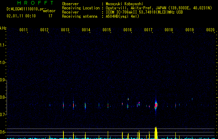Click time marker 0018
This screenshot has width=218, height=139.
click(169, 30)
